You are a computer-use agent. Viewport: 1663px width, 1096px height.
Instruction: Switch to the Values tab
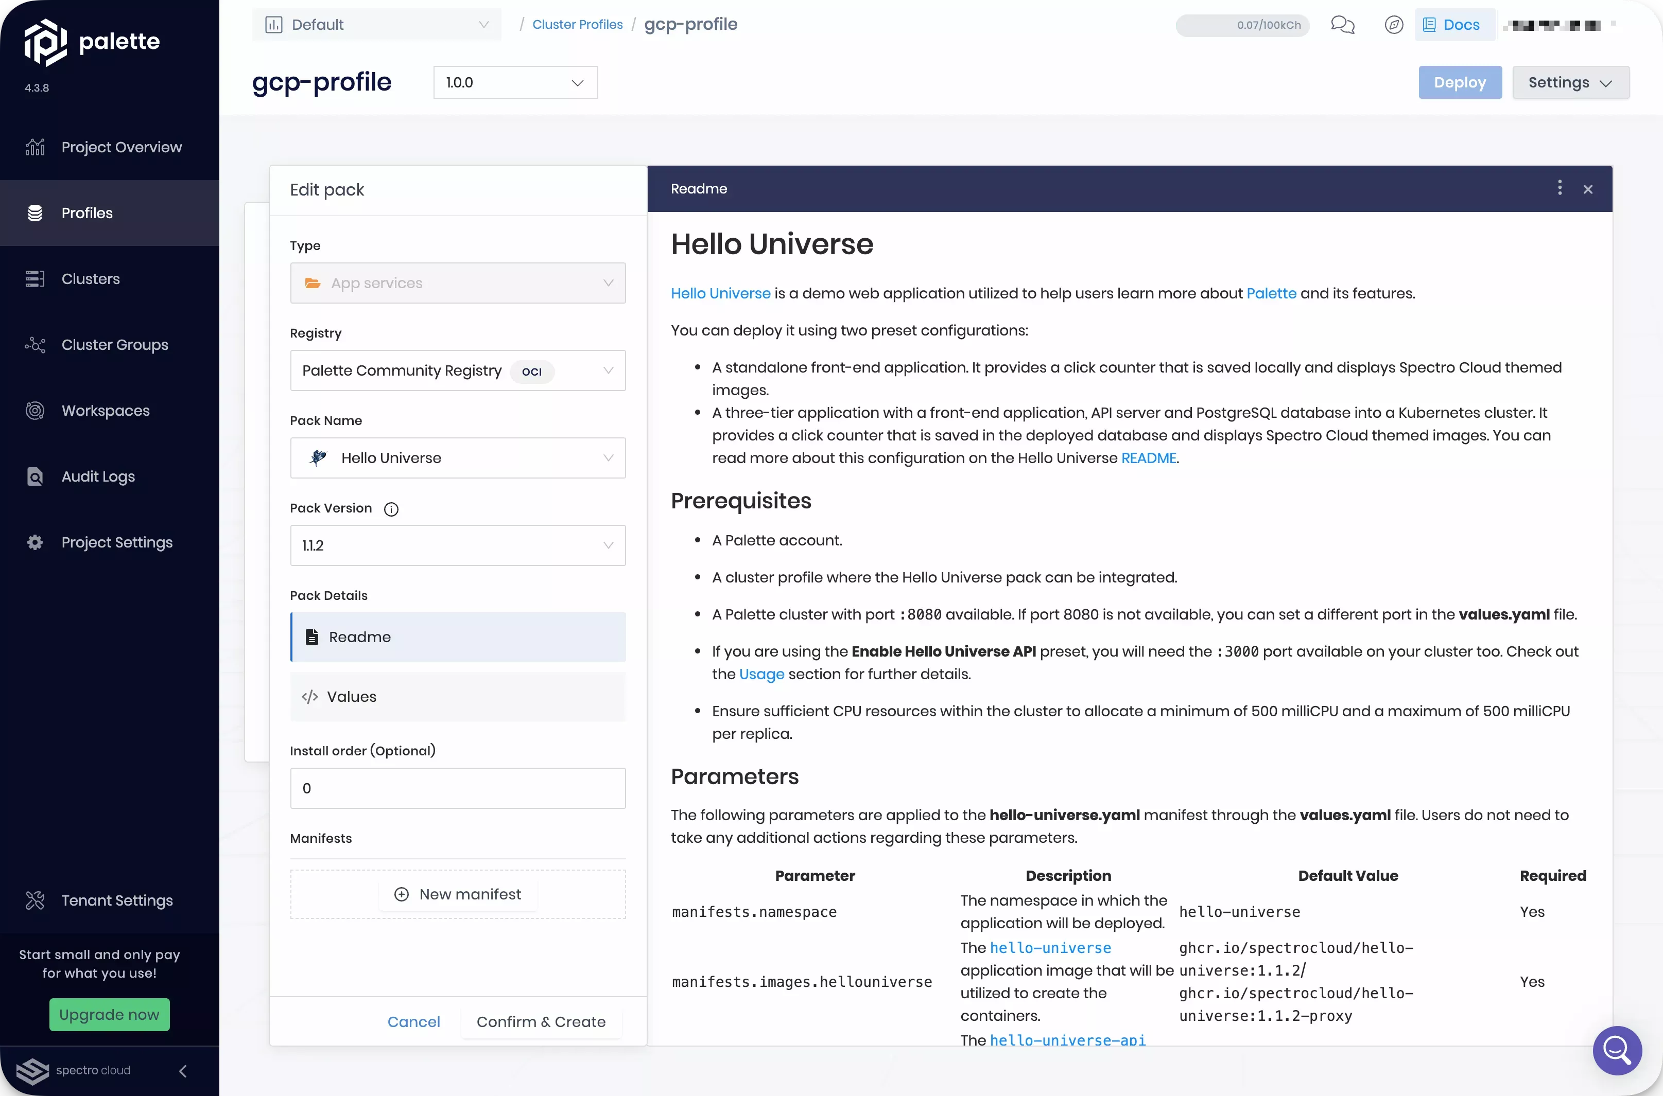point(457,696)
